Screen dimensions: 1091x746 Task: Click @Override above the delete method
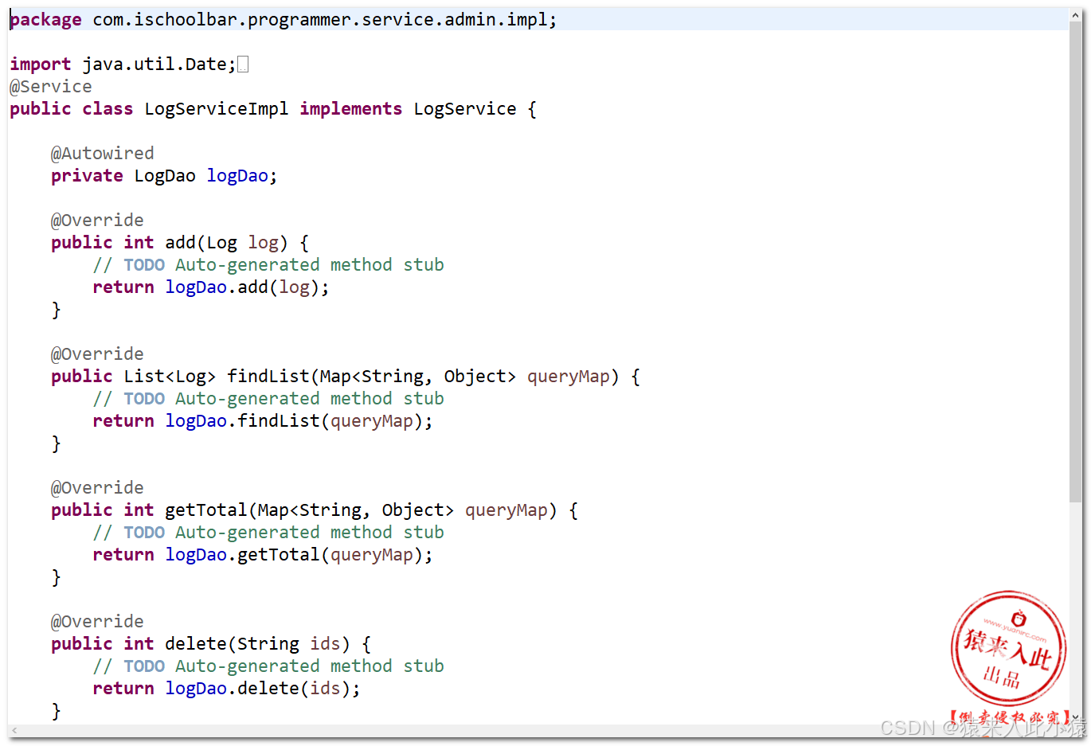pos(97,622)
